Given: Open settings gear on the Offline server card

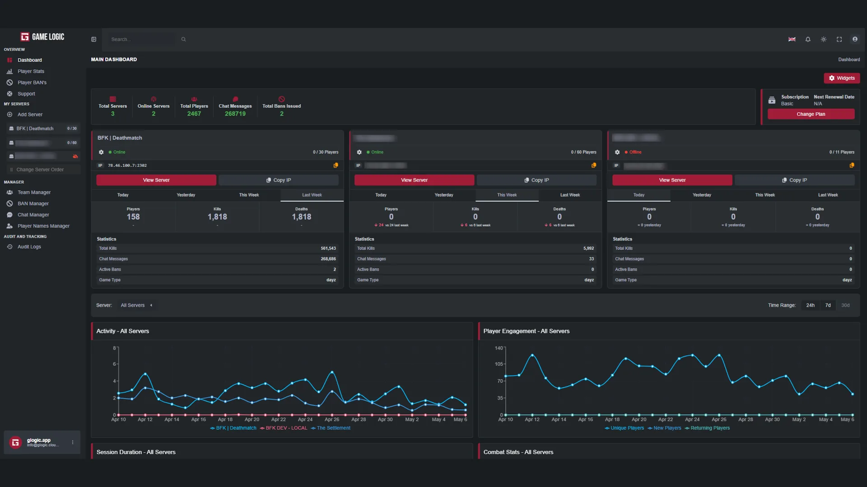Looking at the screenshot, I should pos(617,152).
